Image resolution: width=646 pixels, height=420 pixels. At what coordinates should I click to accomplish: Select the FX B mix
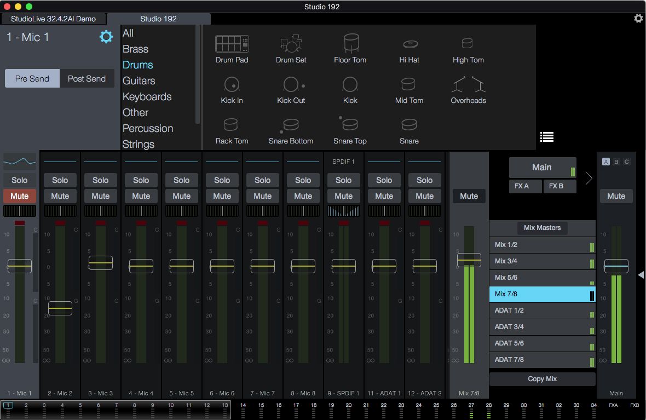560,186
